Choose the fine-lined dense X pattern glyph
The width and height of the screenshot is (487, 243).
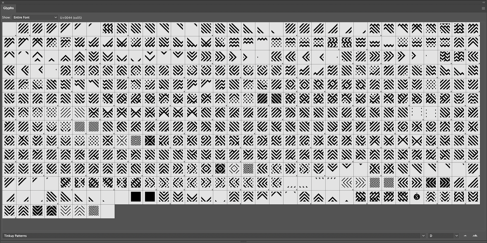click(x=136, y=141)
